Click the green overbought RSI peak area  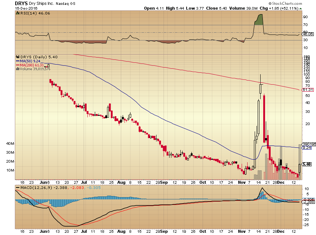click(259, 20)
